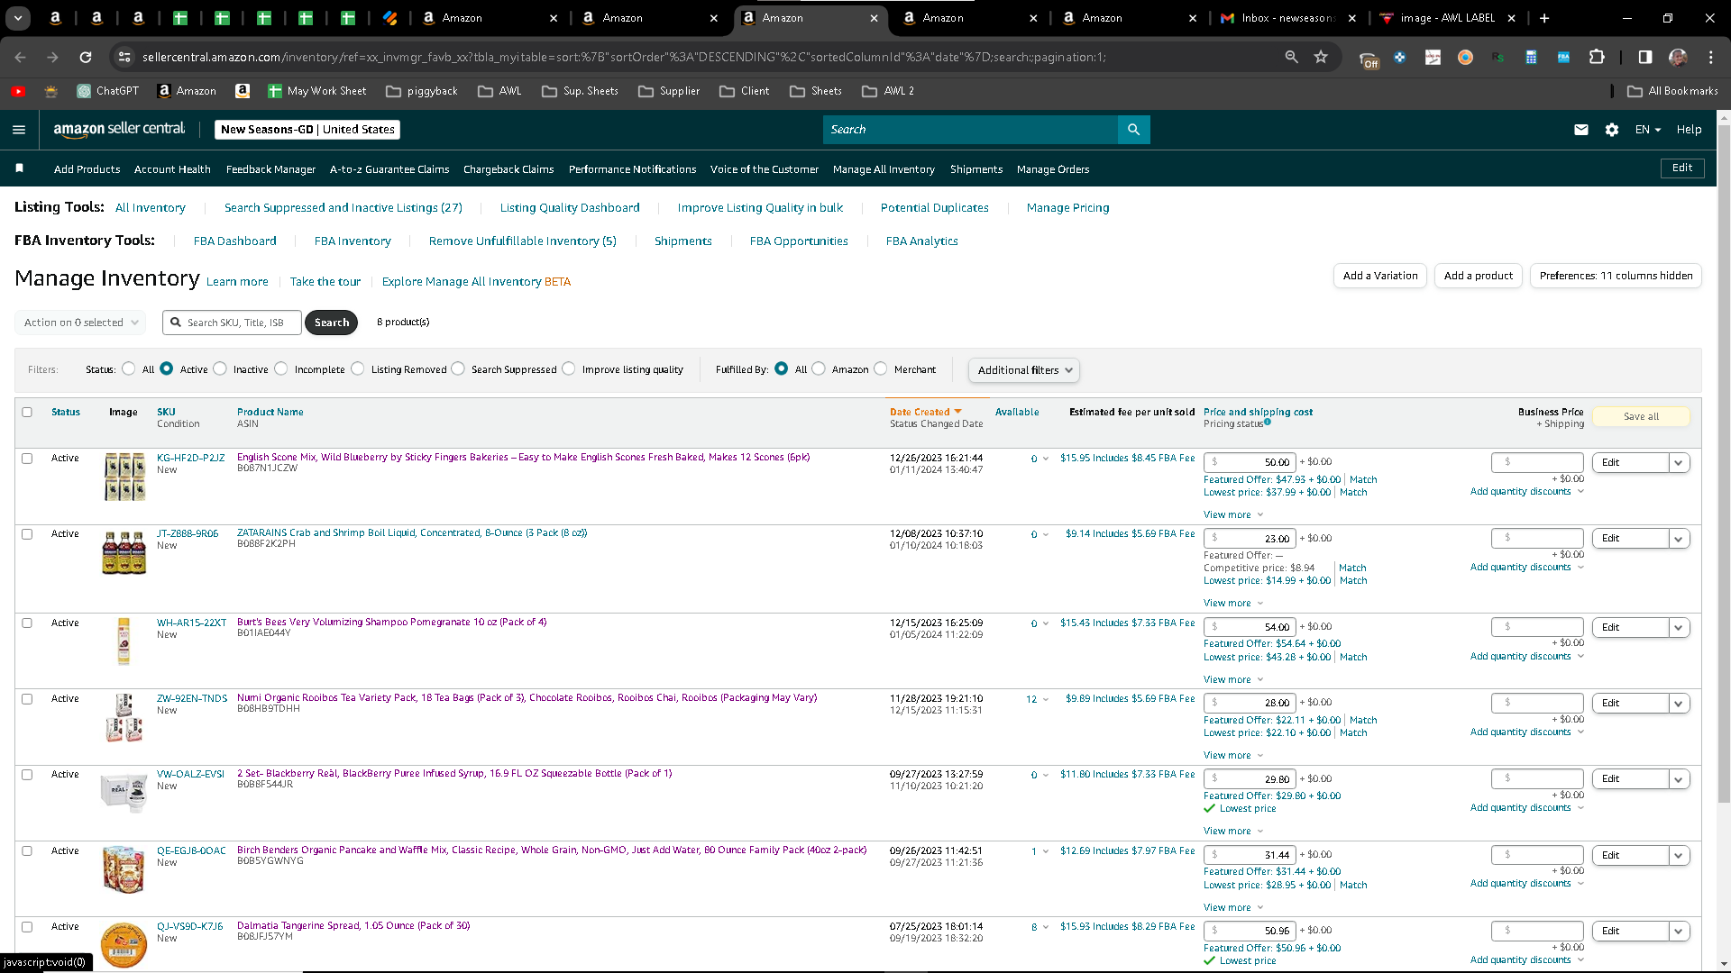Click price field for English Scone Mix
This screenshot has height=973, width=1731.
(1250, 462)
